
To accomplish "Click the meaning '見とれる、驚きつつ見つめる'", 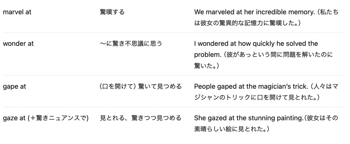I will pyautogui.click(x=140, y=118).
